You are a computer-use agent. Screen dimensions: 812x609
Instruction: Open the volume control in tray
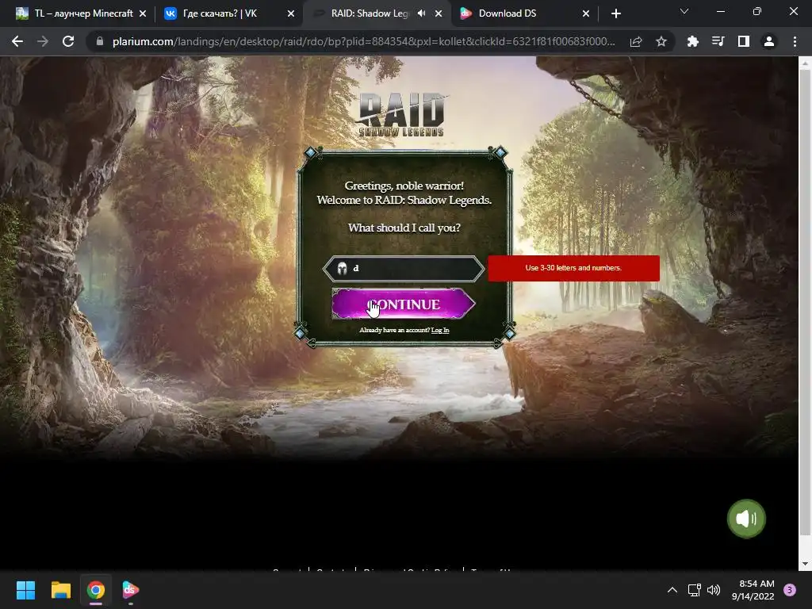[x=714, y=590]
